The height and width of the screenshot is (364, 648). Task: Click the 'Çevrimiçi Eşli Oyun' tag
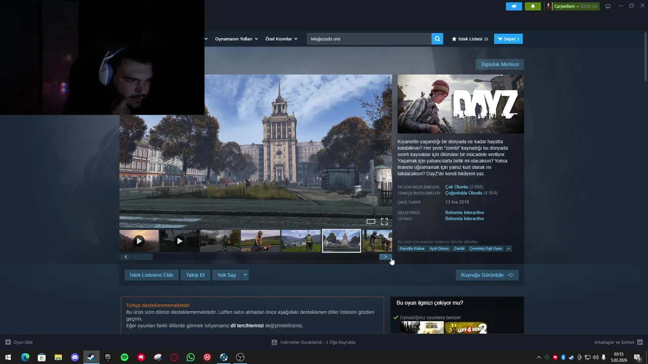486,249
